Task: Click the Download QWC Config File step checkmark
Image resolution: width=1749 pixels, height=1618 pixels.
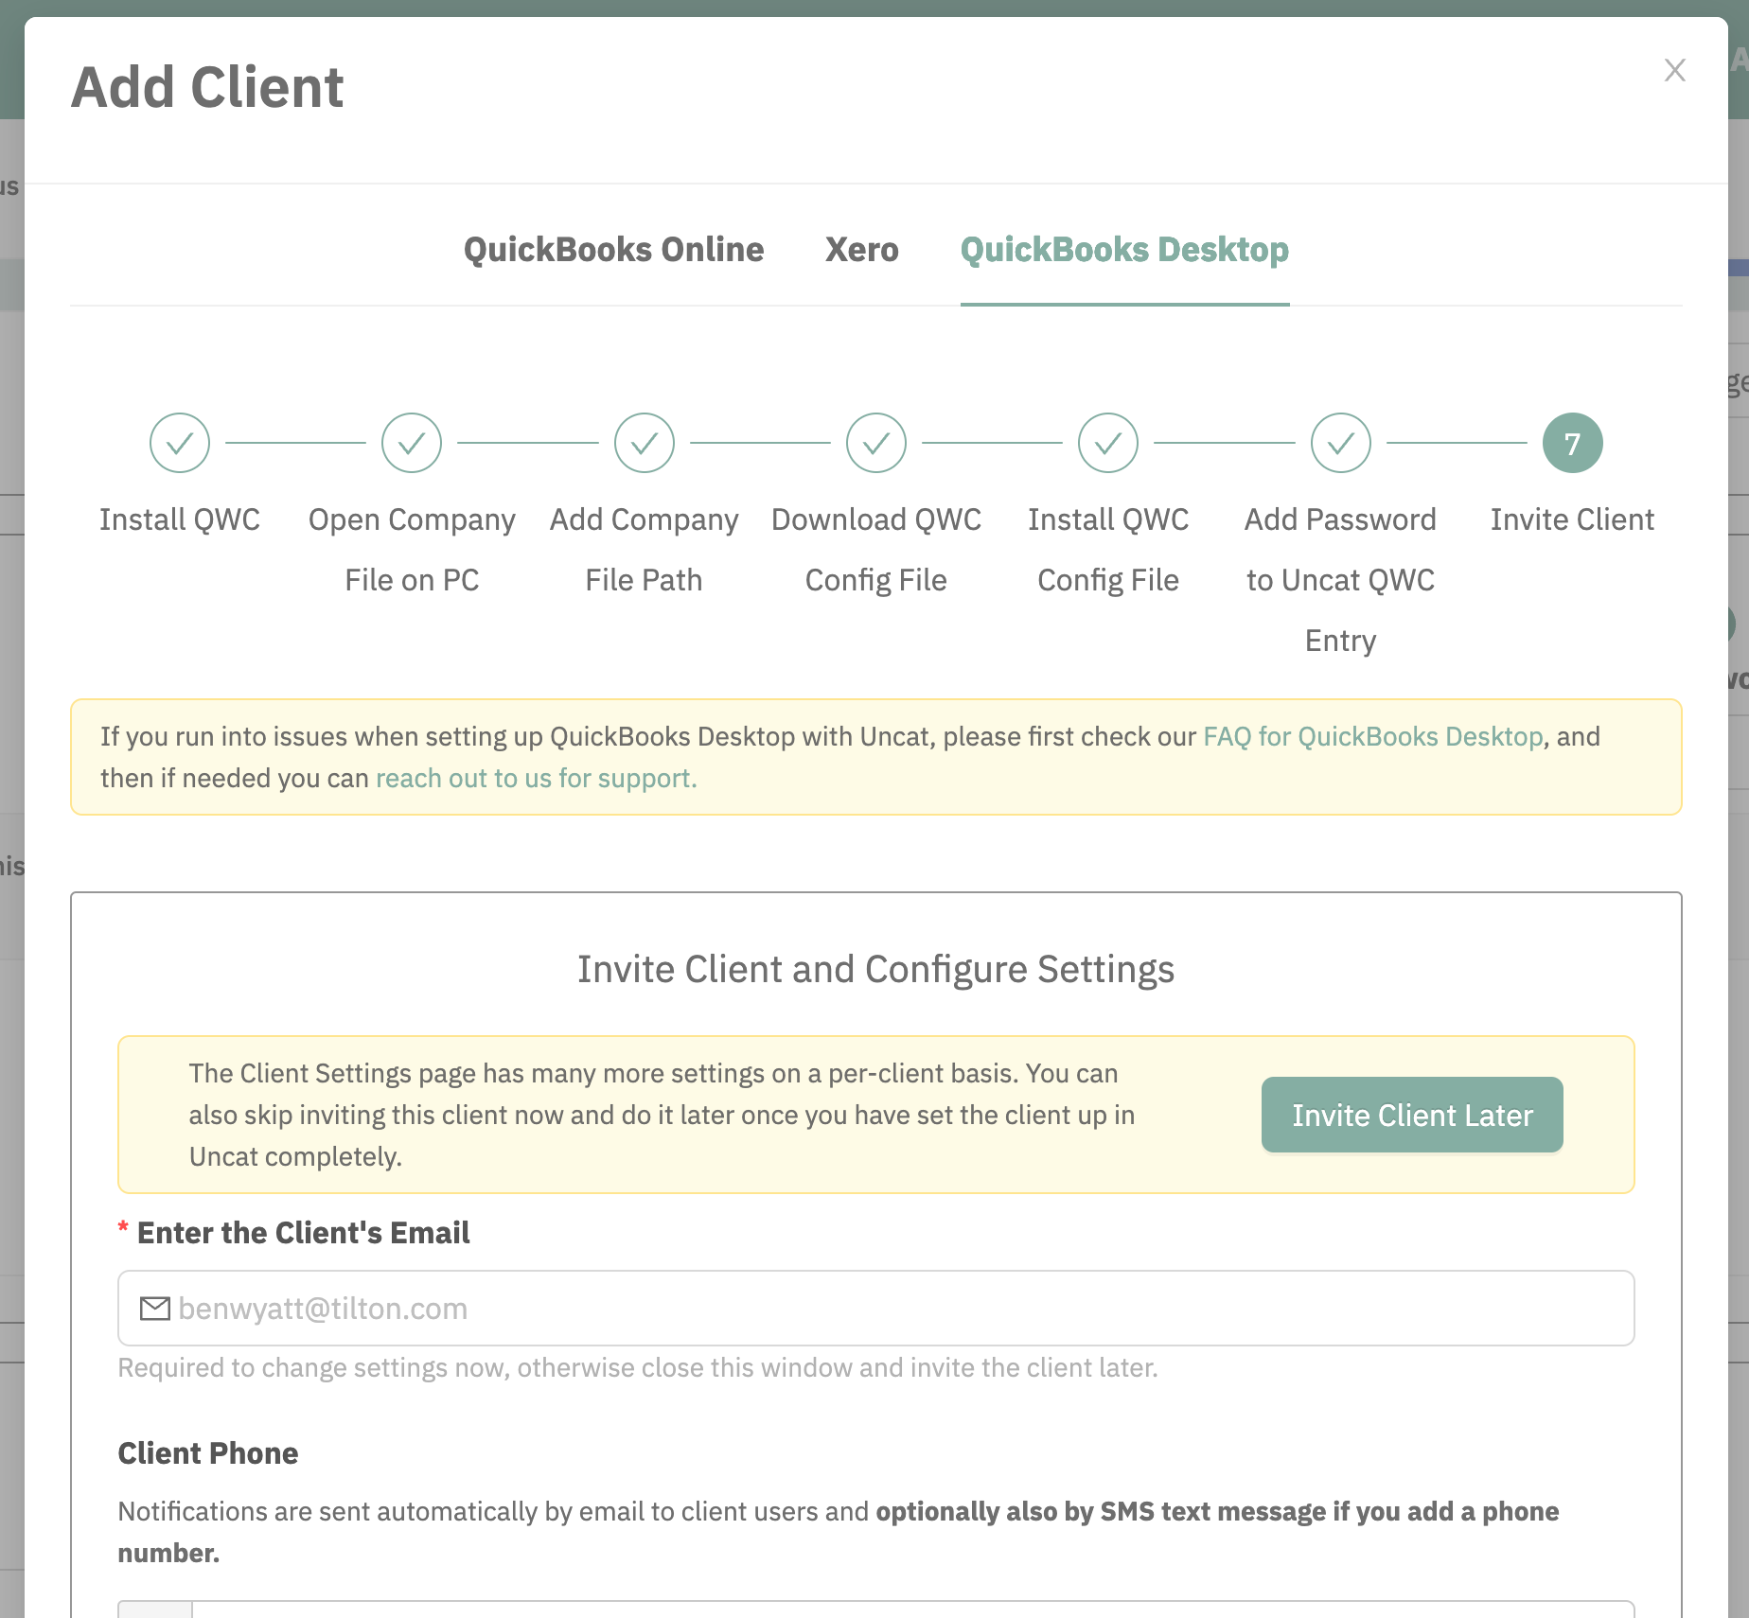Action: pyautogui.click(x=876, y=443)
